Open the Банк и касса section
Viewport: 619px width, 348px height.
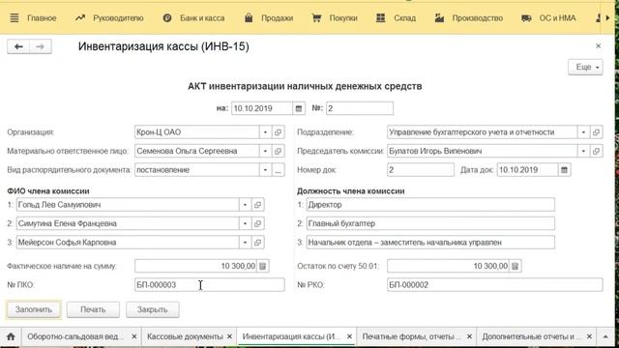193,18
